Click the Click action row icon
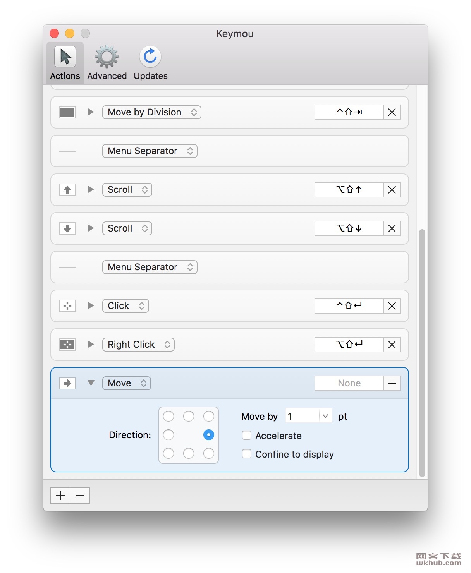 [67, 306]
